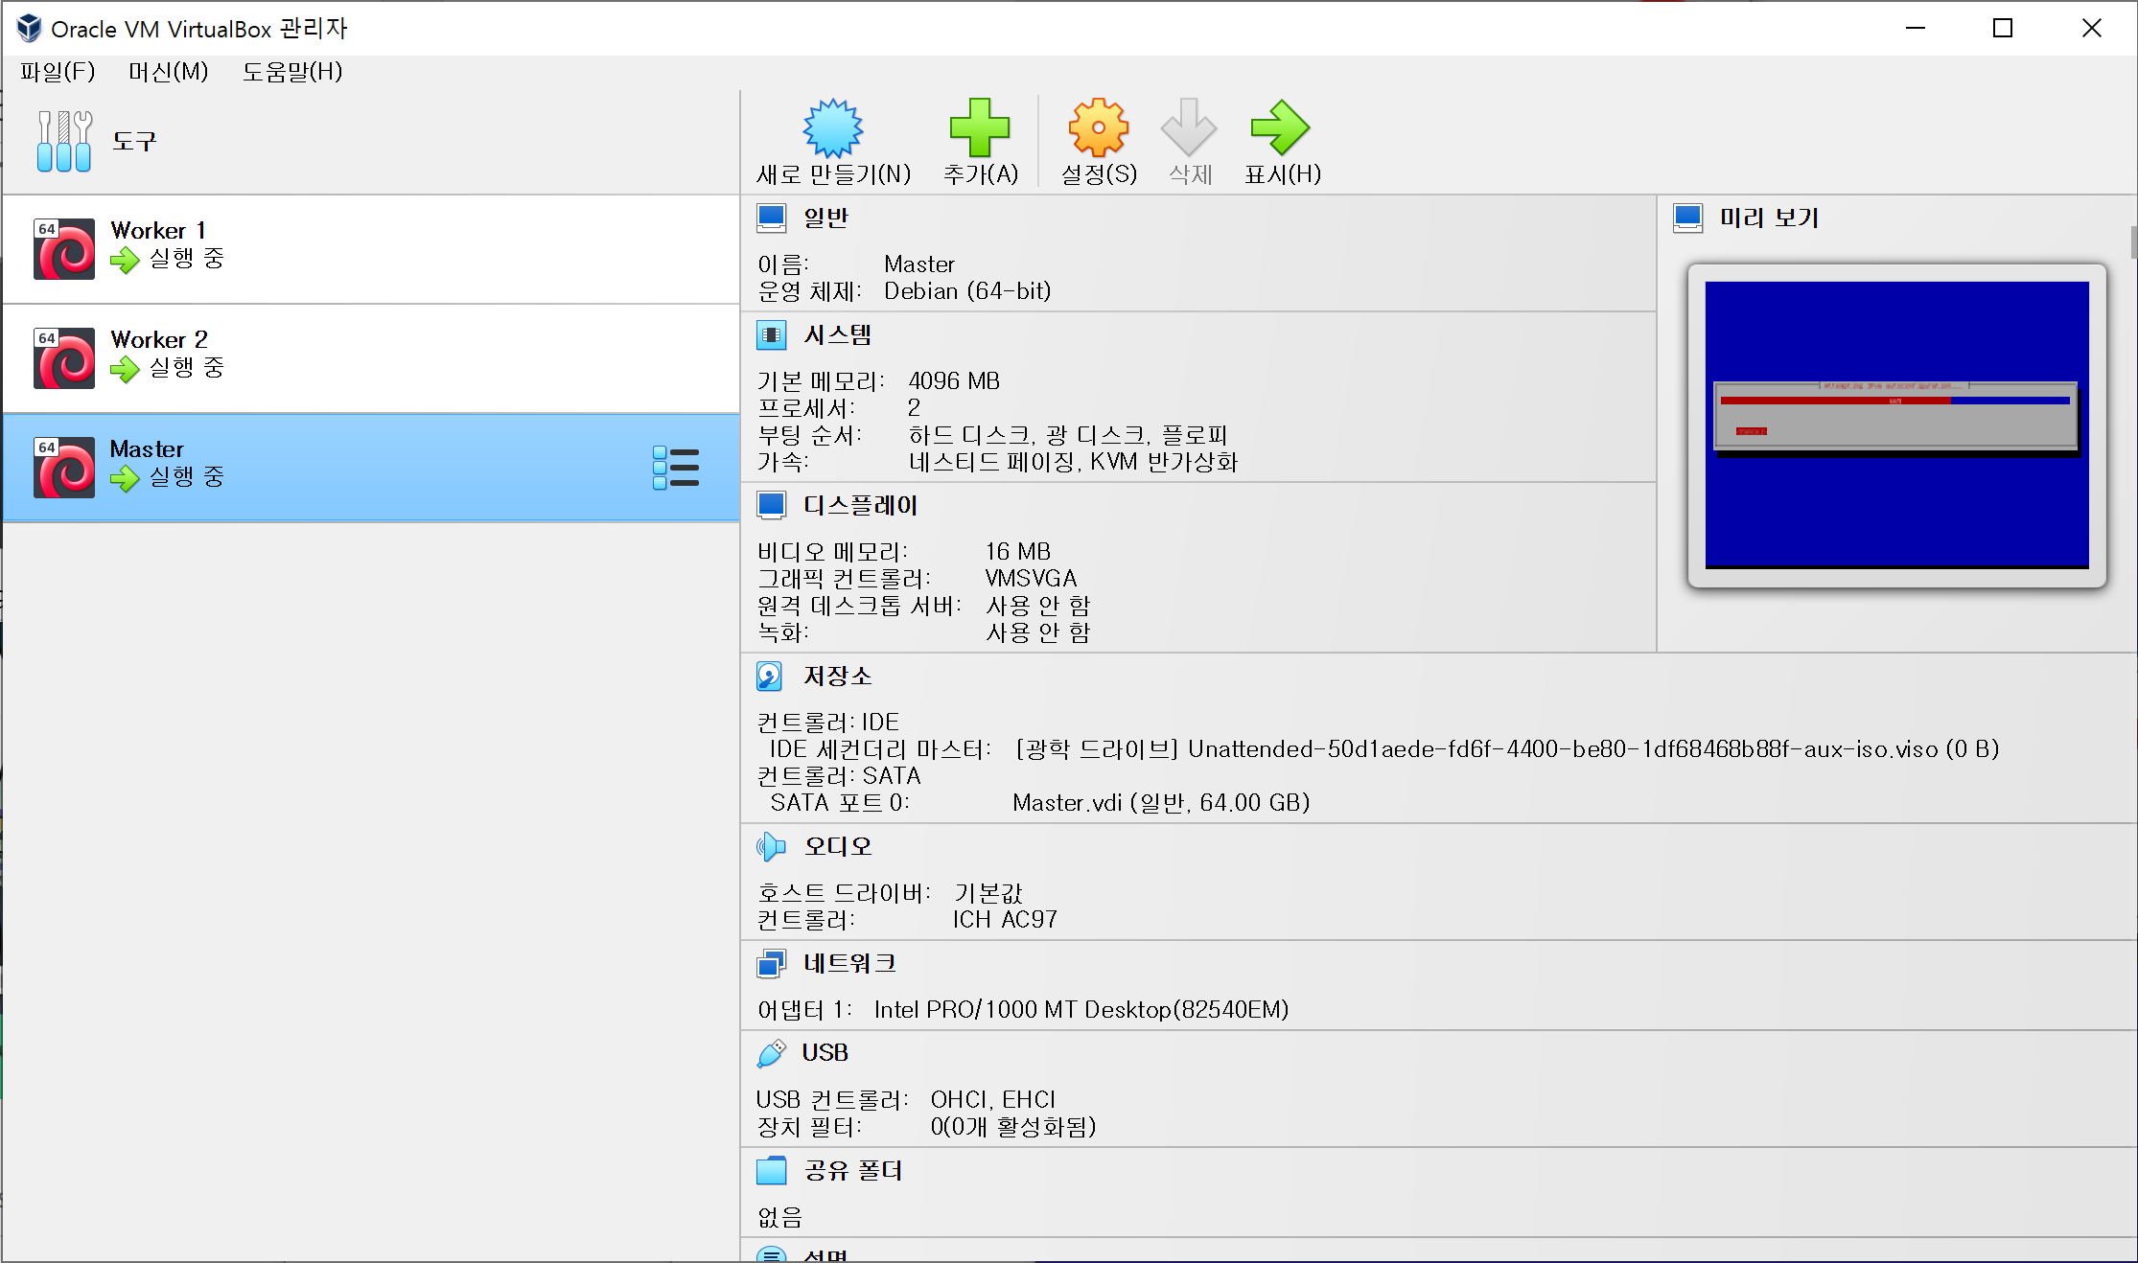Click the Audio (오디오) speaker icon
The image size is (2138, 1263).
coord(771,847)
